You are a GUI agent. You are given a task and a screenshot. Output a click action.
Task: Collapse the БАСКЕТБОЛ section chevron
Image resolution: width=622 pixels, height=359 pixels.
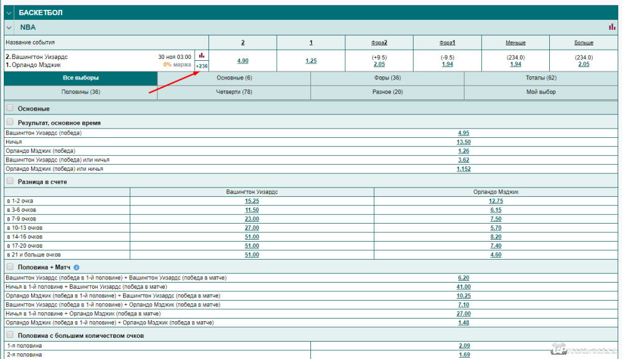[x=9, y=12]
